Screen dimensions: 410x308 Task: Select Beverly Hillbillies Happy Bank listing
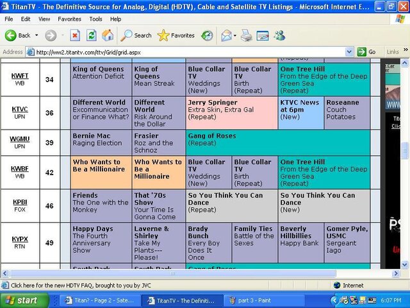coord(301,243)
